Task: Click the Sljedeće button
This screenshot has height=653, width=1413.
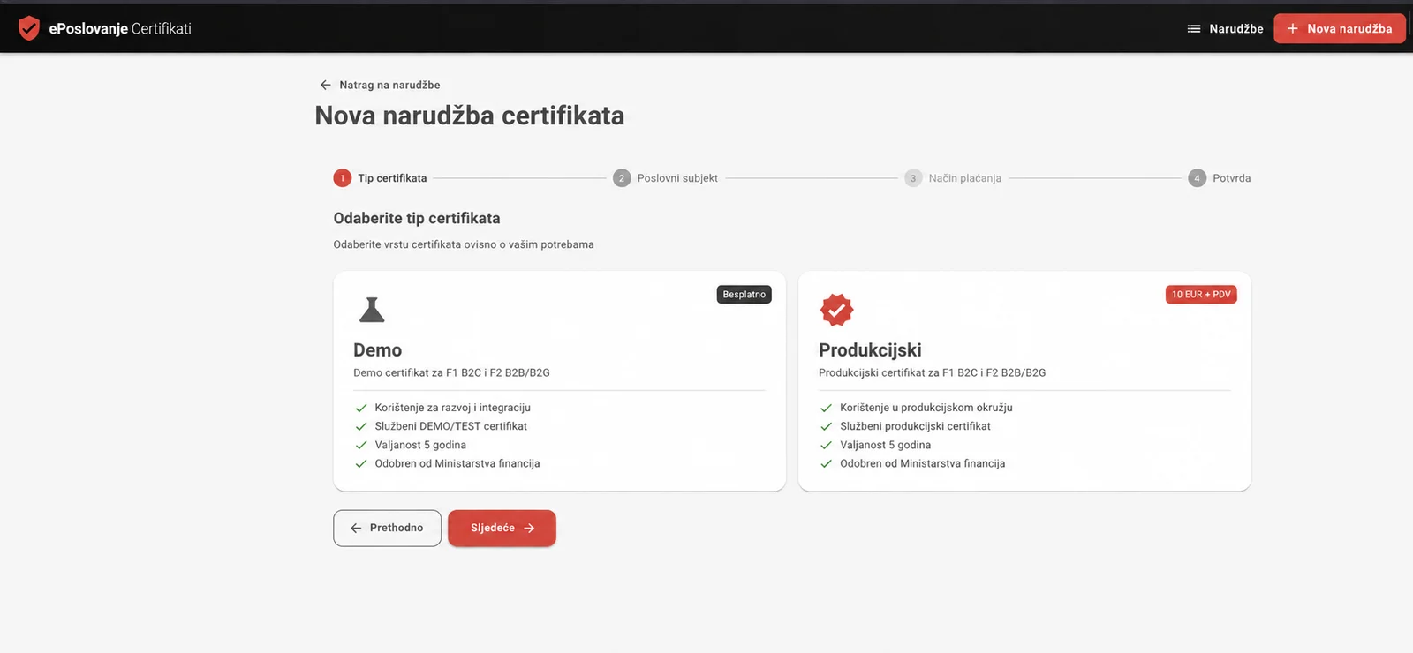Action: click(502, 528)
